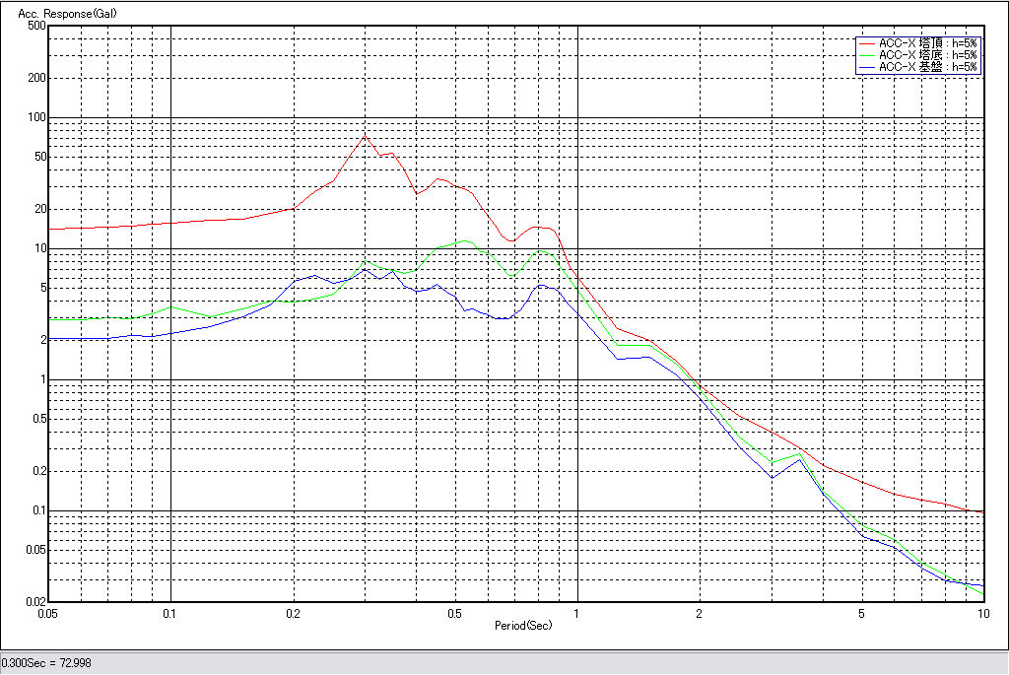The image size is (1009, 675).
Task: Click the red line swatch in the legend
Action: (867, 43)
